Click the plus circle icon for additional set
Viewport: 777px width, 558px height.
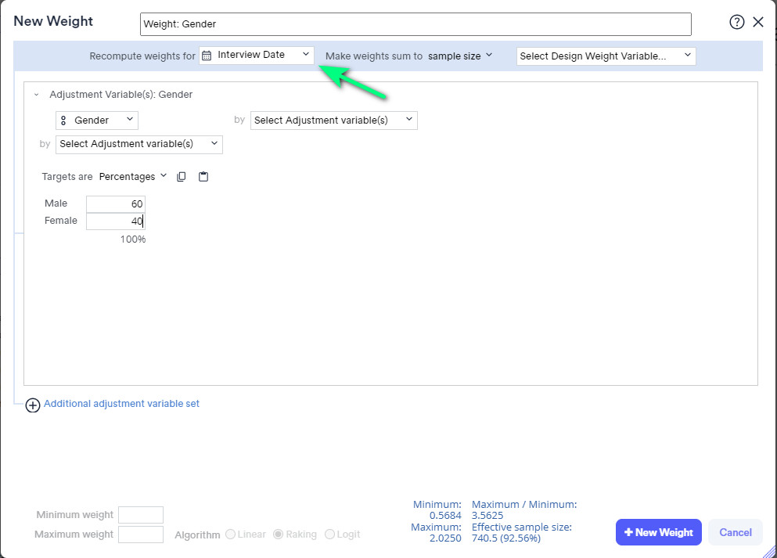[33, 405]
